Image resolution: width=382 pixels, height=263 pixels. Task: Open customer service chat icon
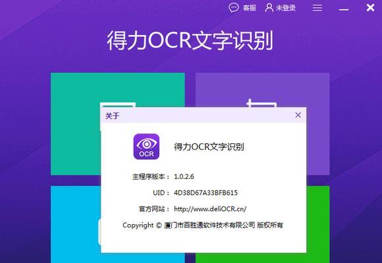click(x=234, y=8)
